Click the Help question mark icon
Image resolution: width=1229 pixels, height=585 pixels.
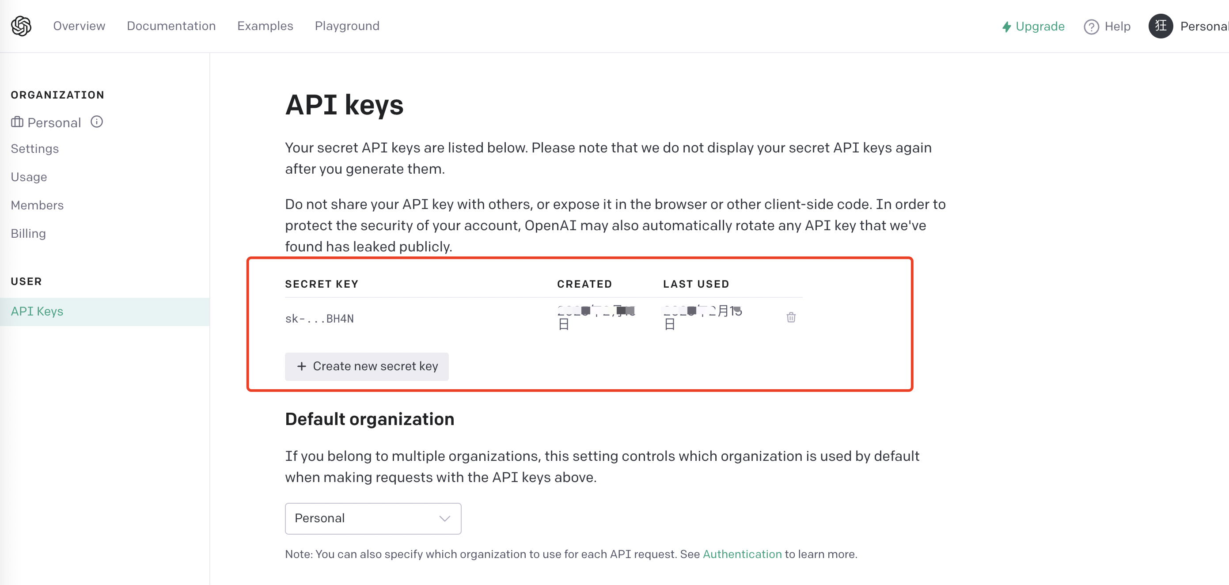[1091, 27]
